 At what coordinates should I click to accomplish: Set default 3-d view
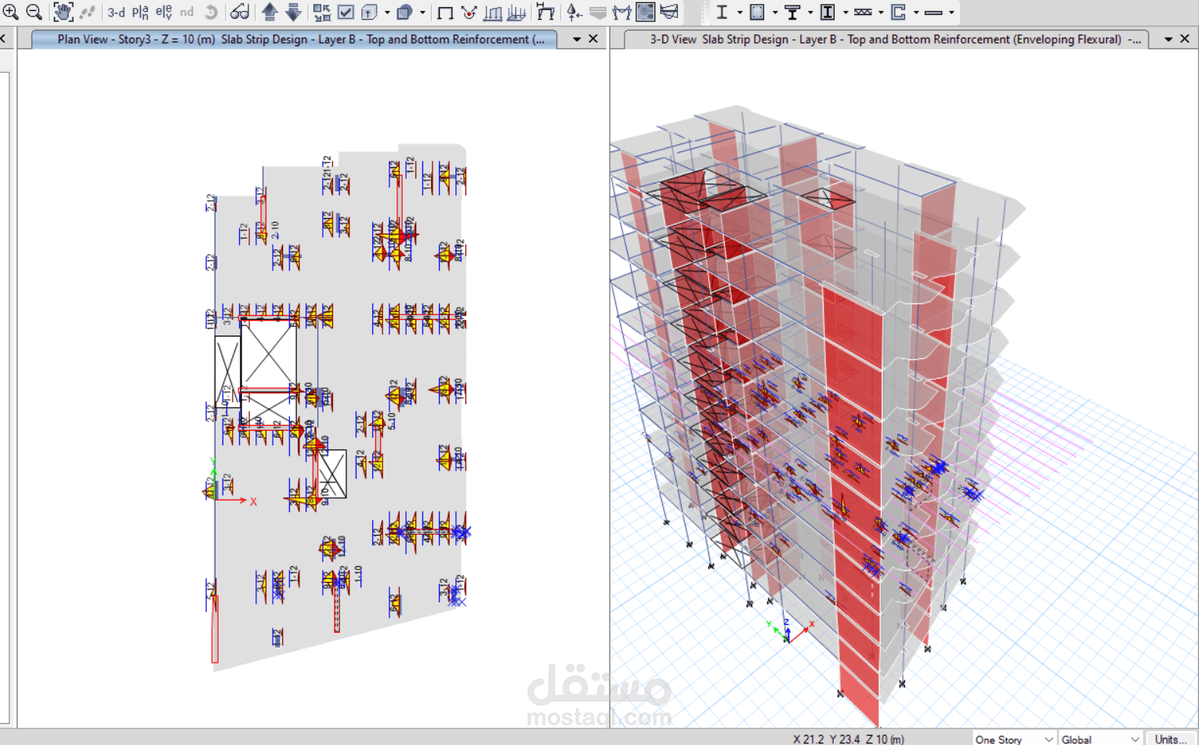(116, 12)
